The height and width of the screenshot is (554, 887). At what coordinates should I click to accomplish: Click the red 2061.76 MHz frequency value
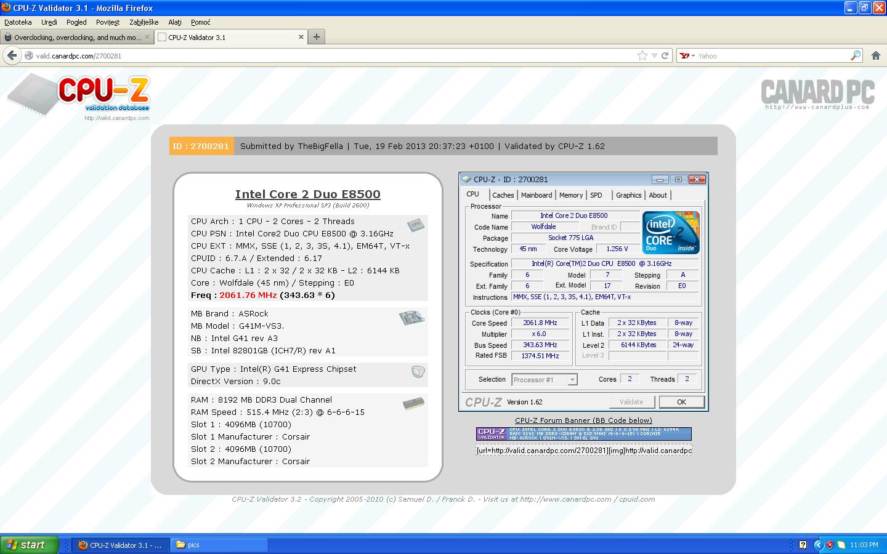click(x=248, y=295)
